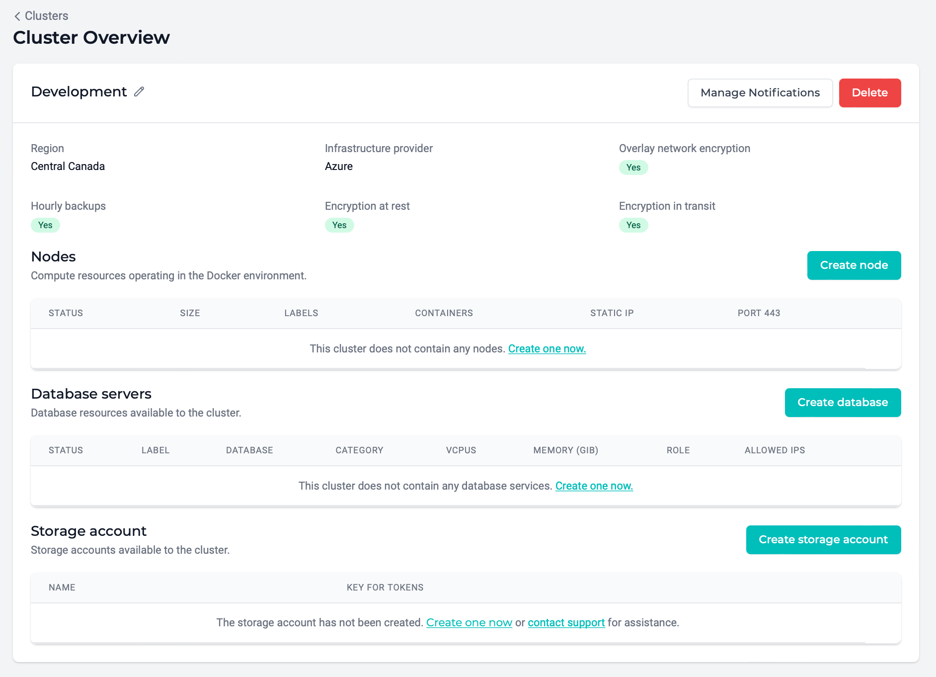Click the Yes badge under Hourly backups
Screen dimensions: 936x677
(45, 225)
